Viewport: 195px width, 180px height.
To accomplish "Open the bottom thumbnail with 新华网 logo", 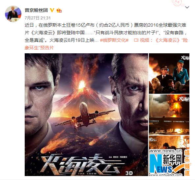I will coord(169,156).
